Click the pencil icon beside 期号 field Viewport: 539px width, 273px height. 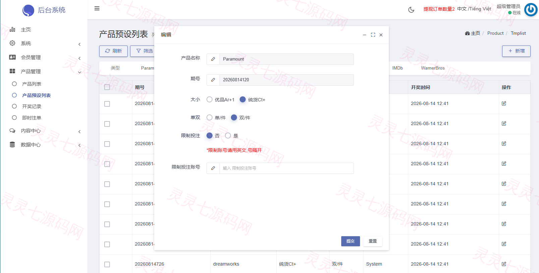[213, 80]
